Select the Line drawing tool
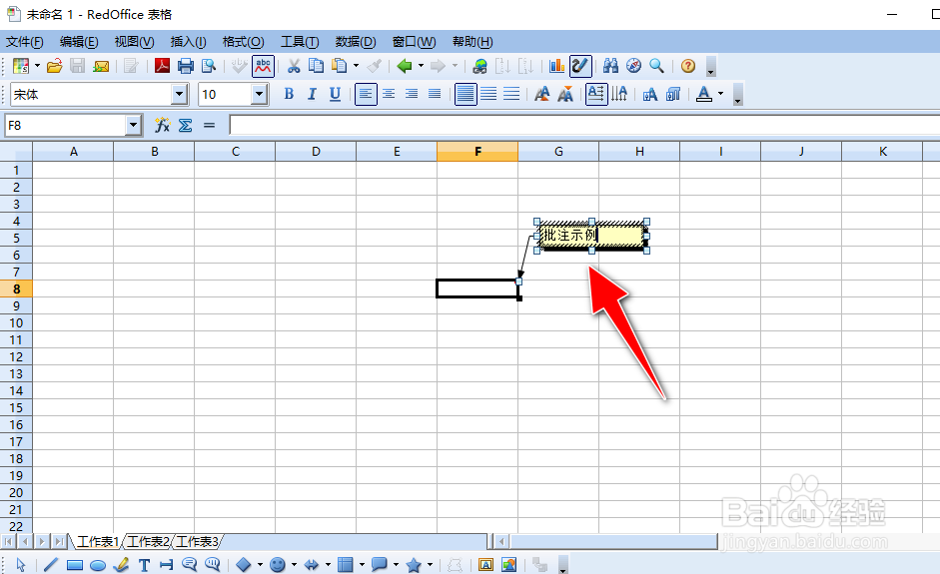Viewport: 940px width, 574px height. 51,564
